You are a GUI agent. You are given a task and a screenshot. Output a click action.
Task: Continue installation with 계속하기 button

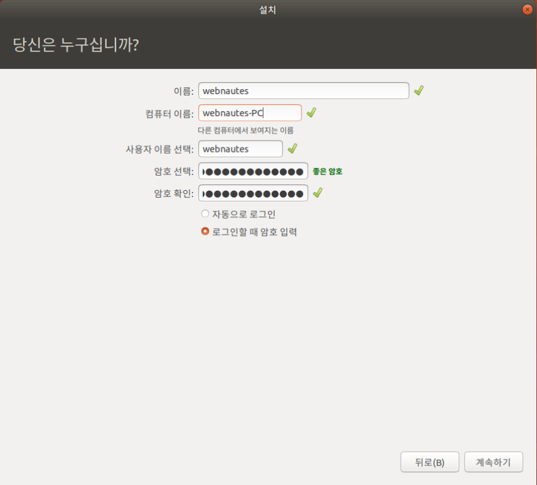494,462
